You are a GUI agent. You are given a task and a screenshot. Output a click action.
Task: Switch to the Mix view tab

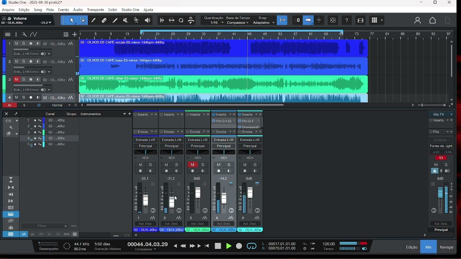click(429, 247)
